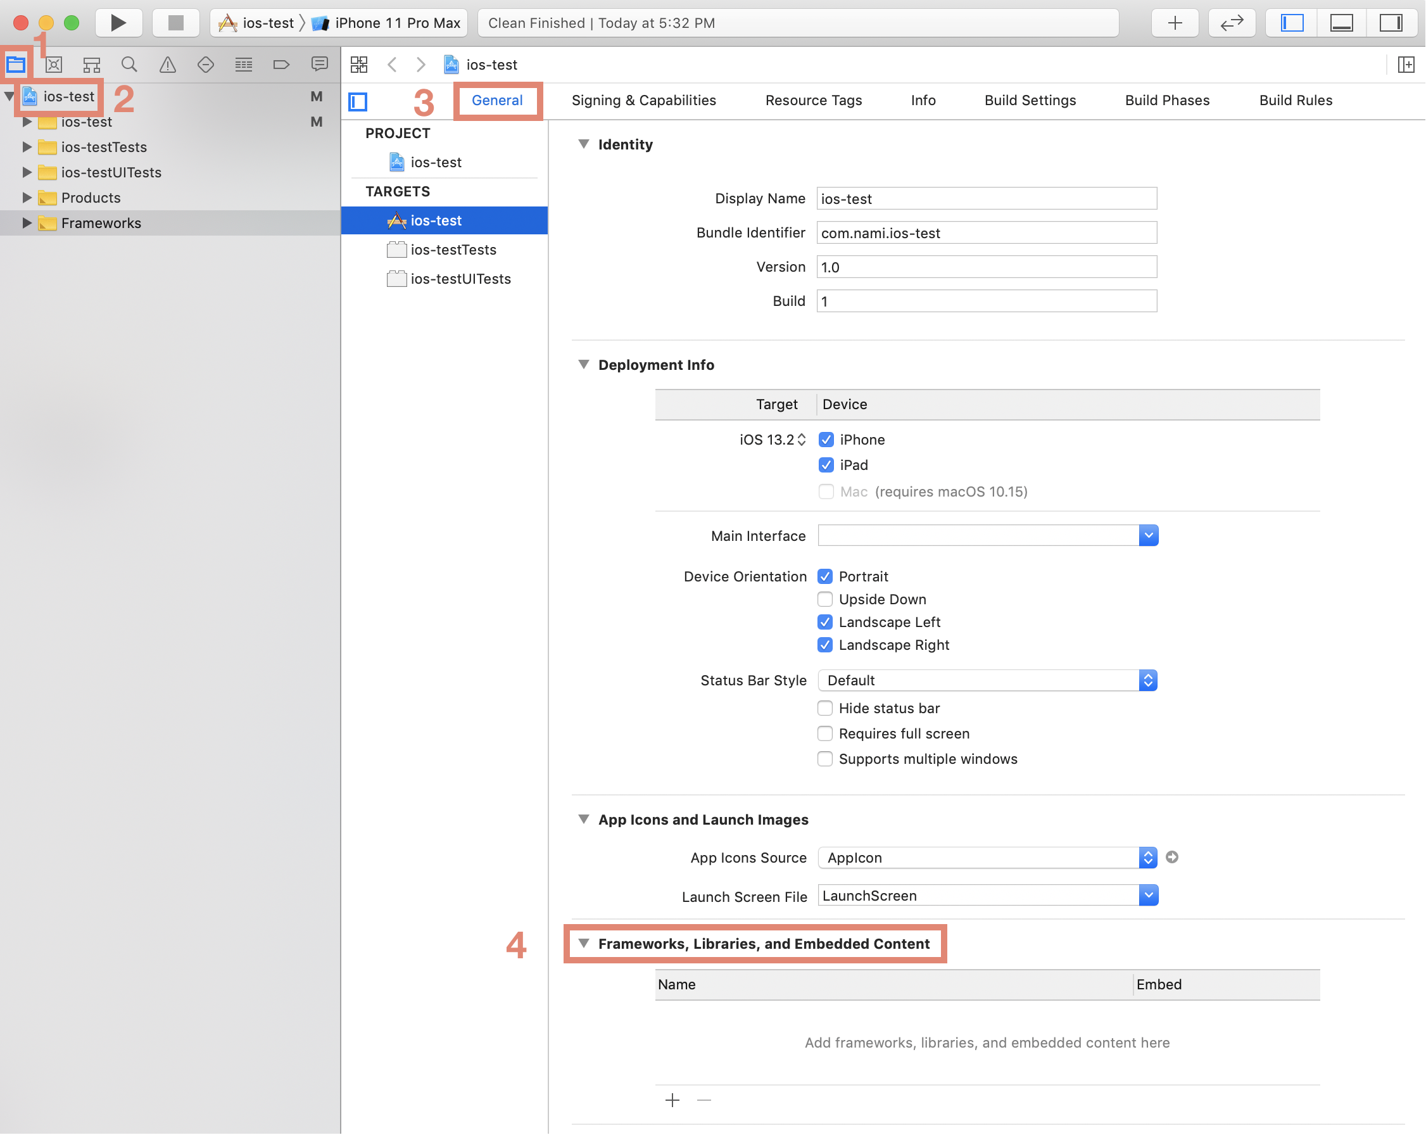Viewport: 1426px width, 1135px height.
Task: Open the Debug navigator icon
Action: tap(243, 64)
